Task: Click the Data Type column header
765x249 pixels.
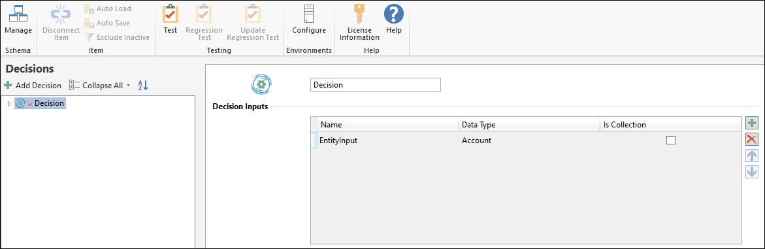Action: click(529, 124)
